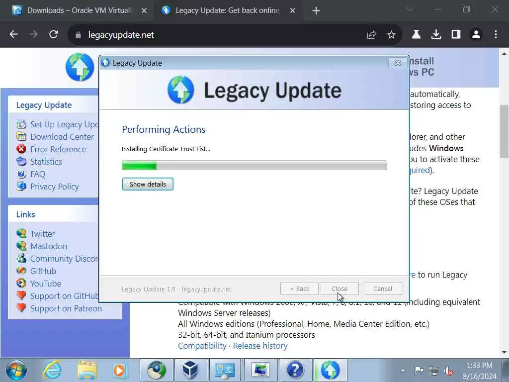
Task: Click the browser back arrow
Action: [13, 34]
